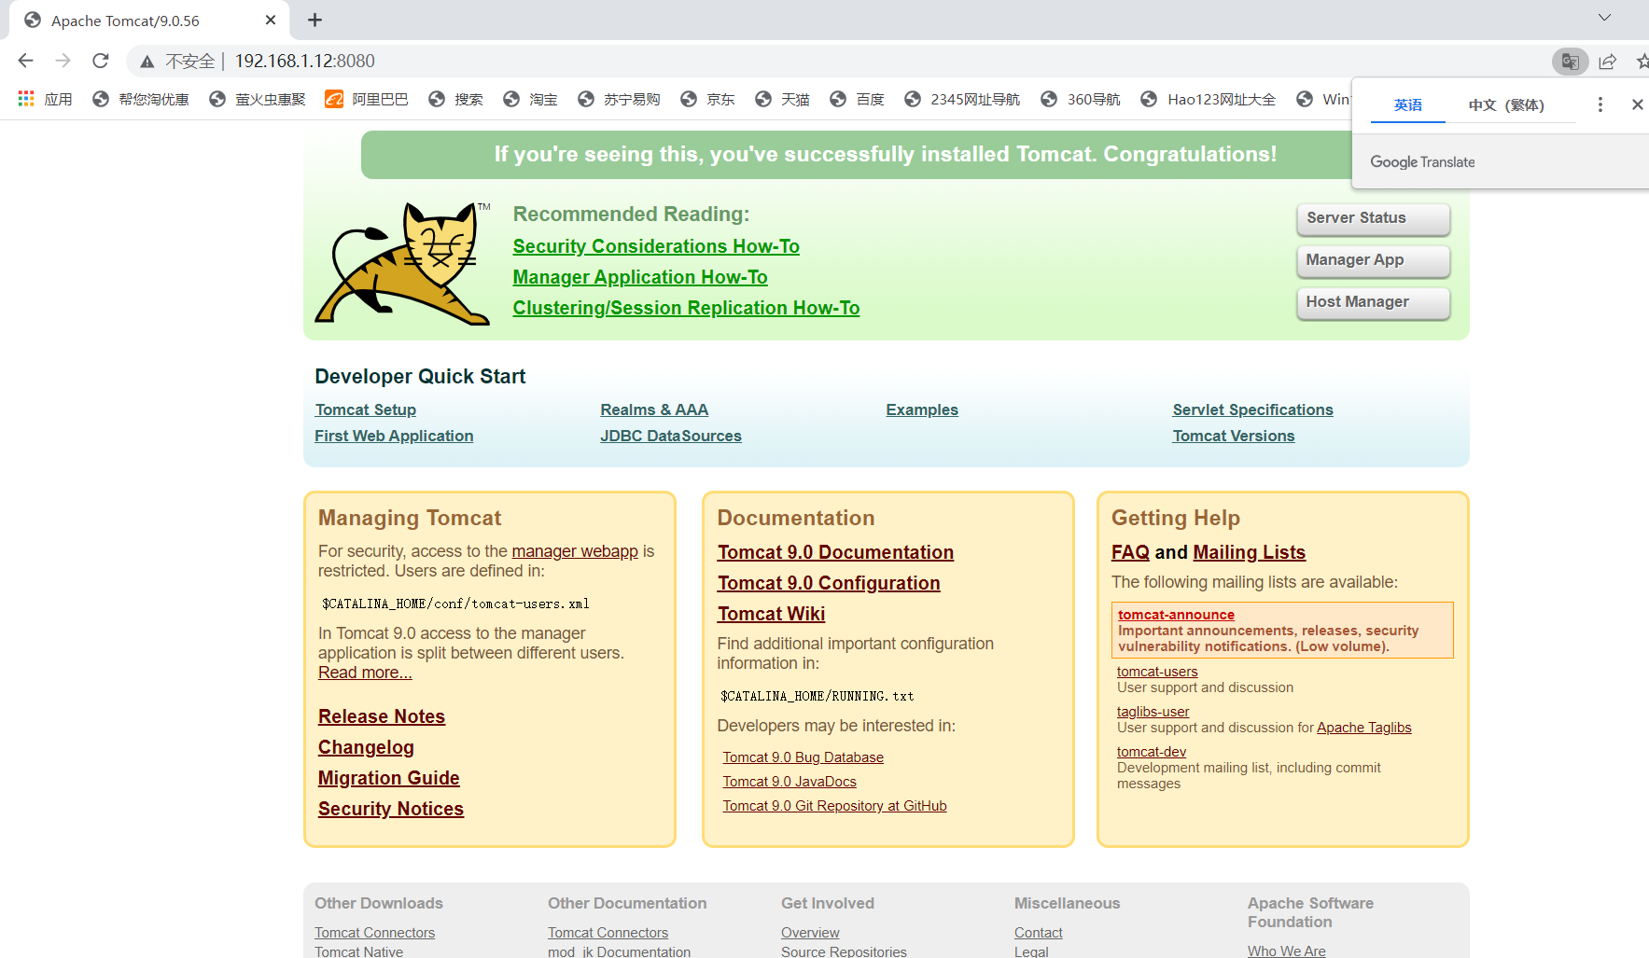Screen dimensions: 1649x958
Task: Open Tomcat 9.0 Configuration link
Action: pyautogui.click(x=829, y=583)
